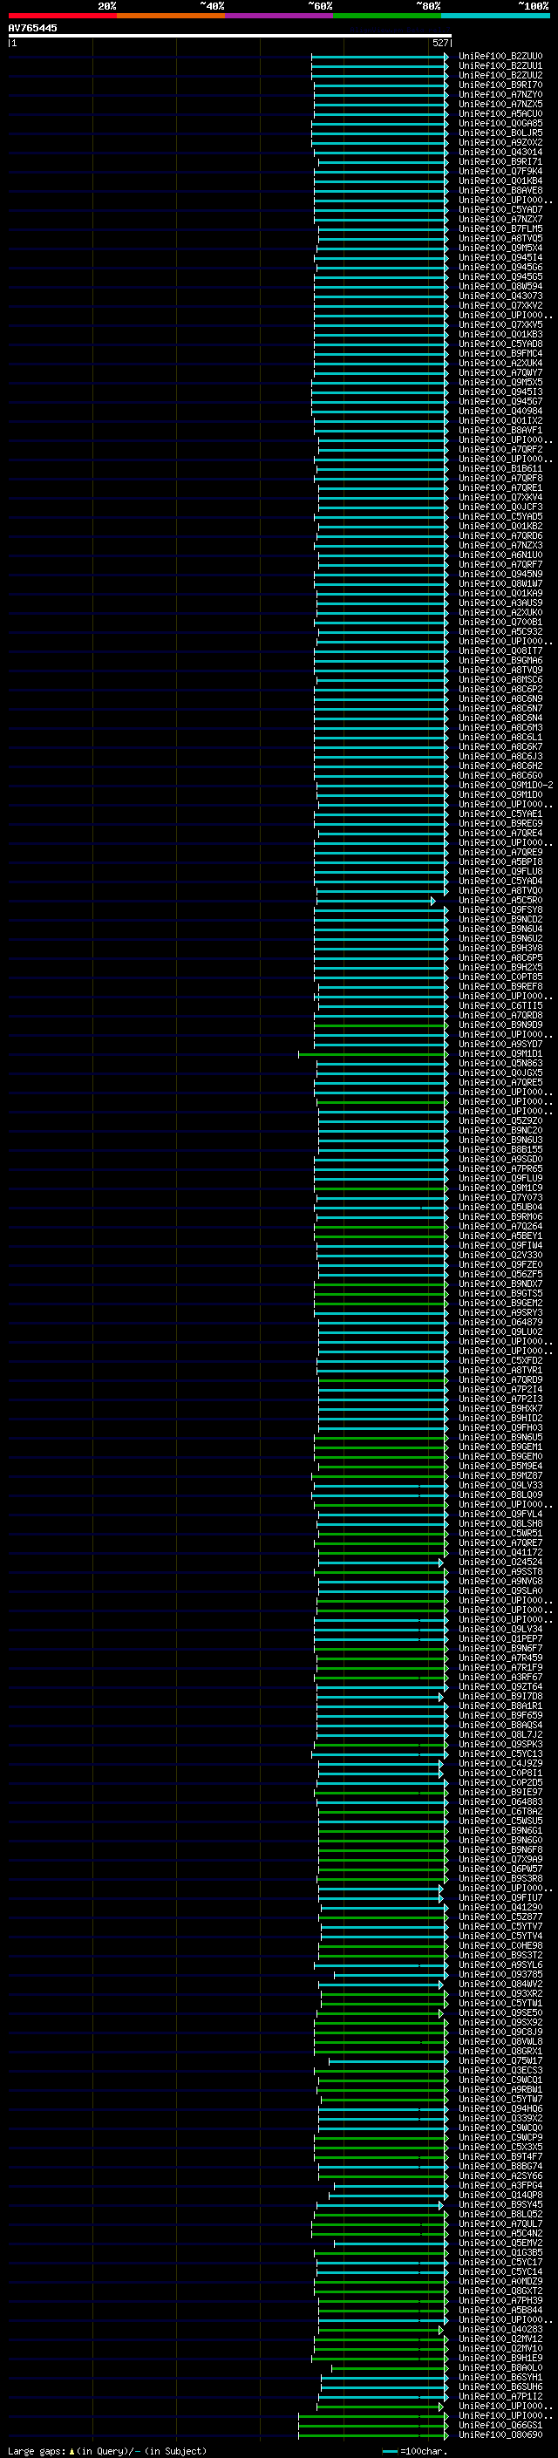The height and width of the screenshot is (2458, 558).
Task: Select the UniRef100_Q7XKV2 label
Action: pos(500,305)
